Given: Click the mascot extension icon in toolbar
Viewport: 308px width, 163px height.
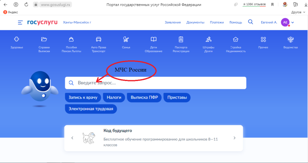Looking at the screenshot, I should coord(285,4).
